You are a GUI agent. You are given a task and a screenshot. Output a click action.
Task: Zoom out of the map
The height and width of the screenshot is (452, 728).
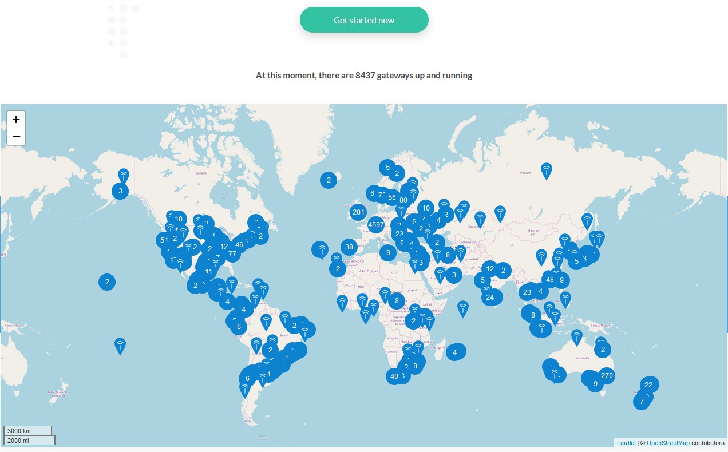16,137
